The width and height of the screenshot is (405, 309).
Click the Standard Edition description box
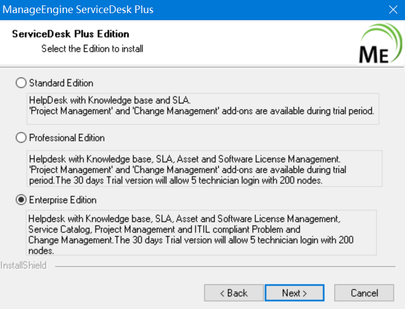coord(201,106)
